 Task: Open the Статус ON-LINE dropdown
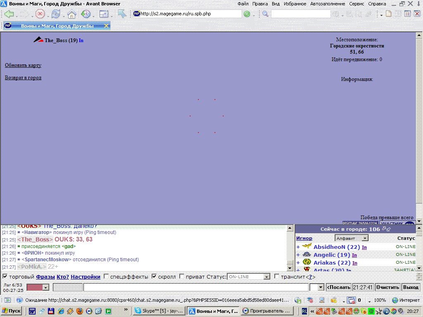248,277
